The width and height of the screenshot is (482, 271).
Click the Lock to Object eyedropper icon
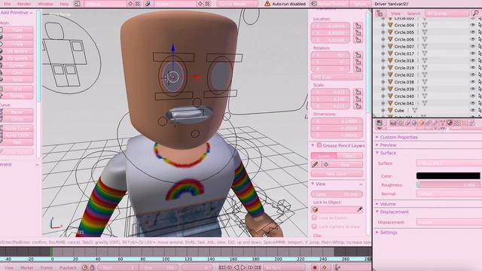point(359,209)
